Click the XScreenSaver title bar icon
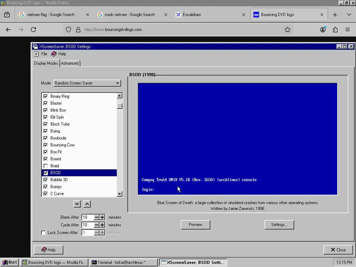 click(35, 47)
